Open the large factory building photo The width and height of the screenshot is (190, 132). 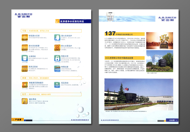click(x=139, y=94)
